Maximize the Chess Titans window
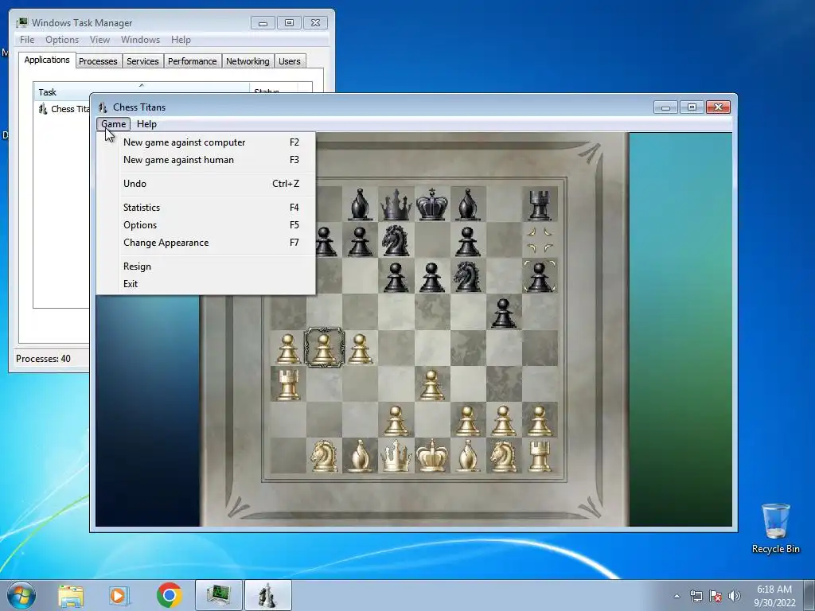 pos(692,107)
